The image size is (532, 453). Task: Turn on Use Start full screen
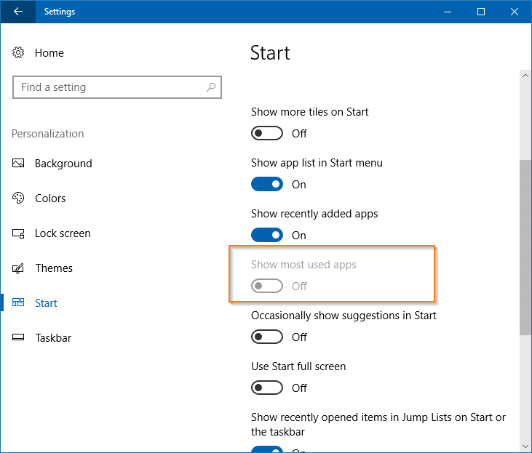pyautogui.click(x=267, y=388)
